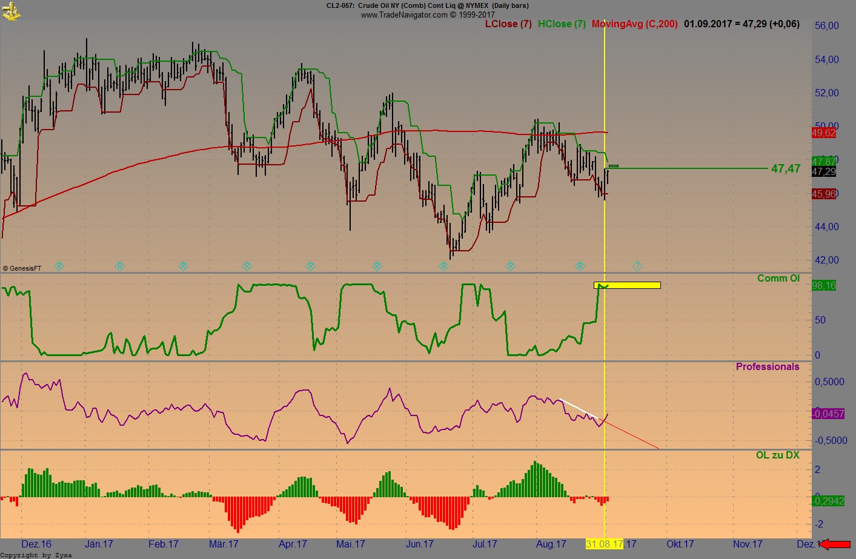The image size is (856, 559).
Task: Expand the Professionals indicator panel
Action: pyautogui.click(x=767, y=366)
